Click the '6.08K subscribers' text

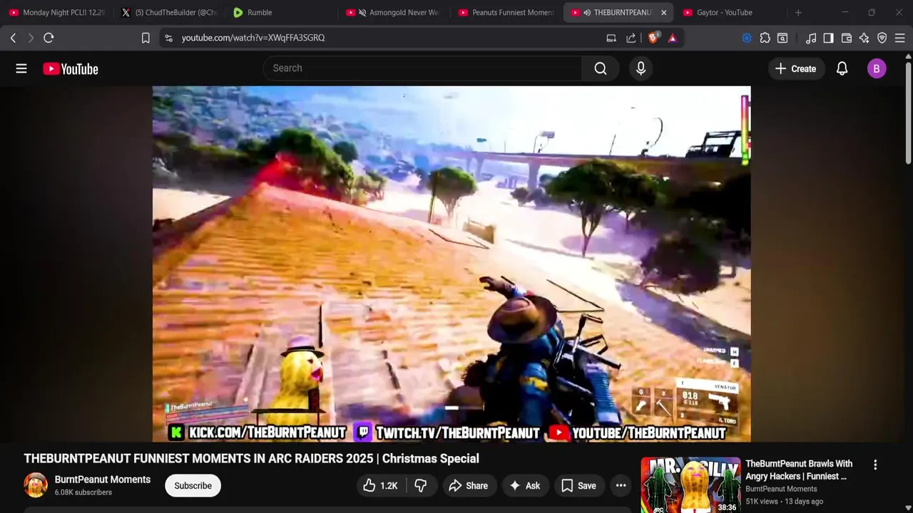coord(83,493)
